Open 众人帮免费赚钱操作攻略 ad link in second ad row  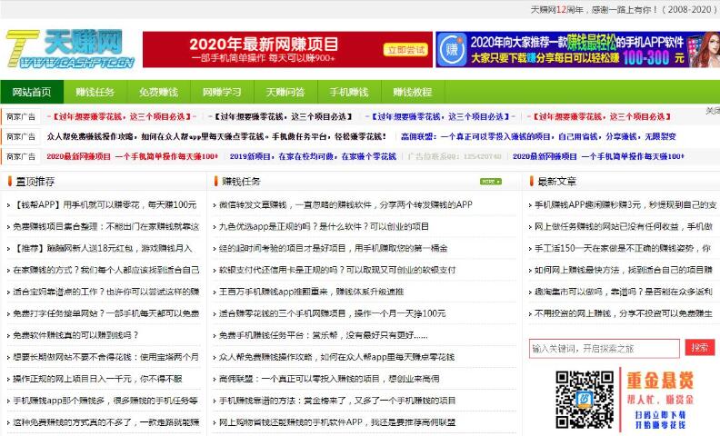216,136
